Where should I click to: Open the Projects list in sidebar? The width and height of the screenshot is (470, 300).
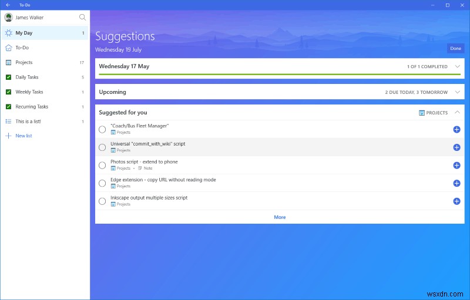click(x=45, y=62)
